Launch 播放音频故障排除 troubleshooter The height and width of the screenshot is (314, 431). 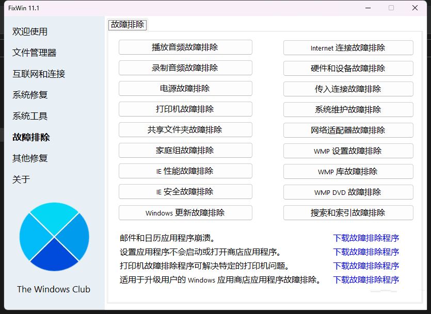tap(185, 47)
